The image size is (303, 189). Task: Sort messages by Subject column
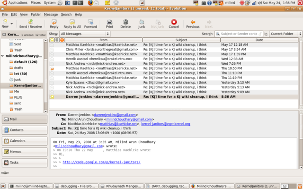point(181,40)
